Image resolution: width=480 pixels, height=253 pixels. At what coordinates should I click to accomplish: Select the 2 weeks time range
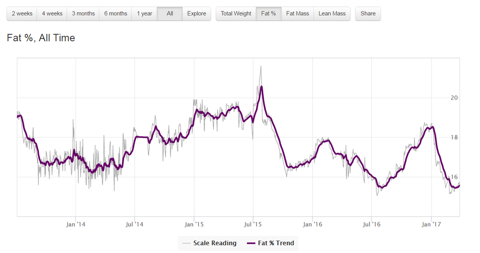click(x=22, y=13)
